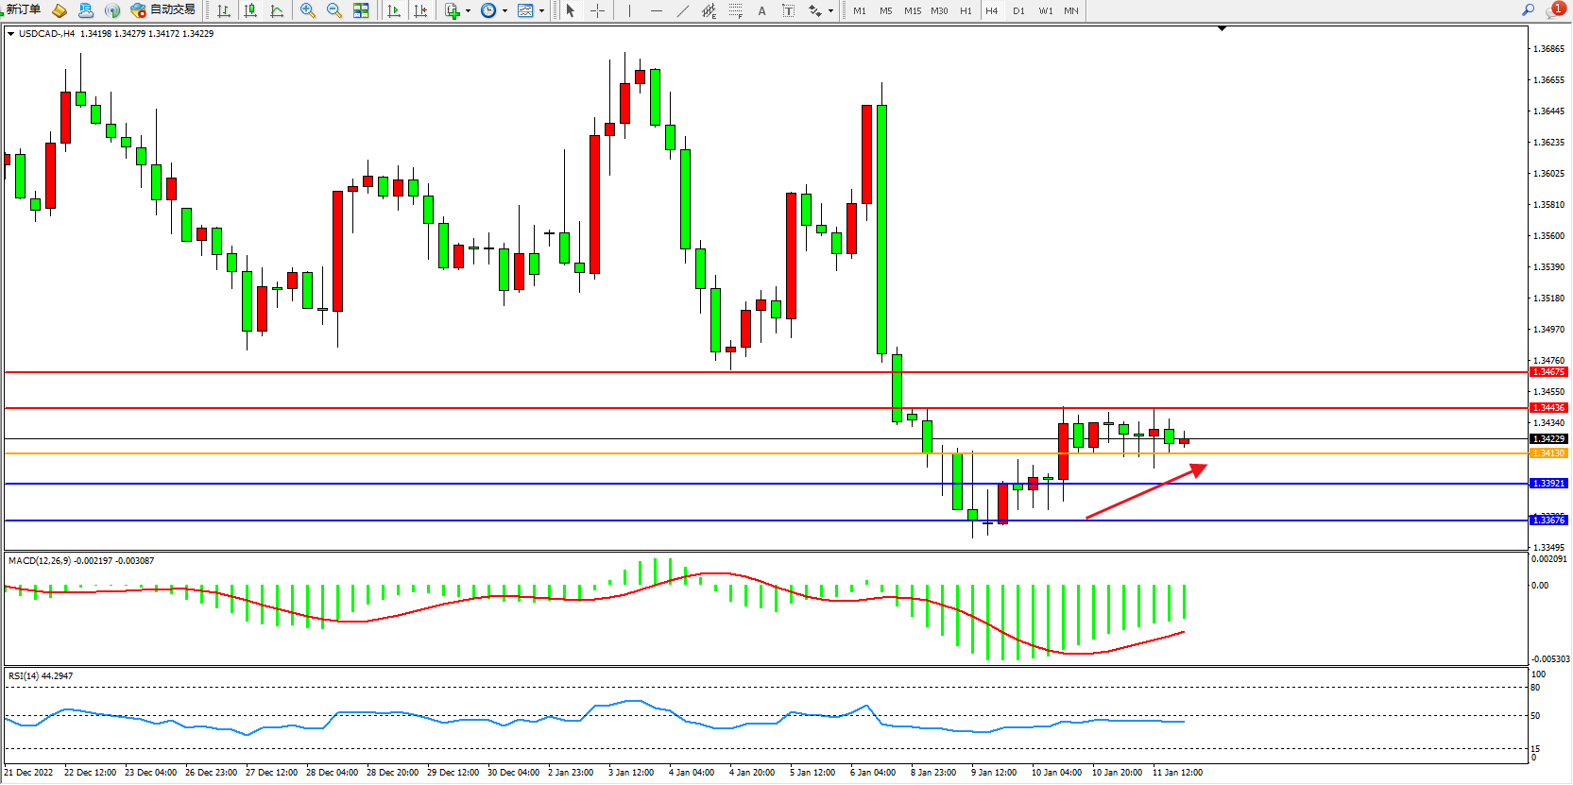This screenshot has width=1573, height=785.
Task: Tile chart windows with grid icon
Action: pyautogui.click(x=361, y=10)
